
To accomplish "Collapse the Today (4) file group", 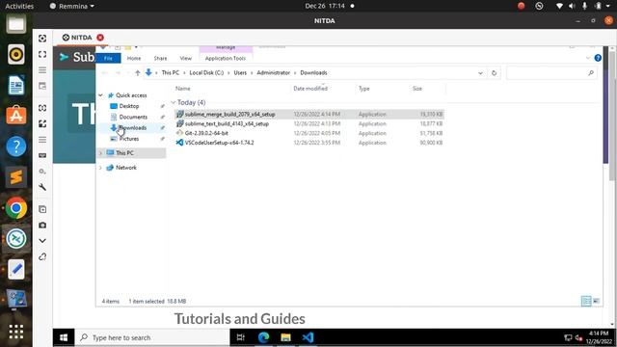I will point(174,103).
